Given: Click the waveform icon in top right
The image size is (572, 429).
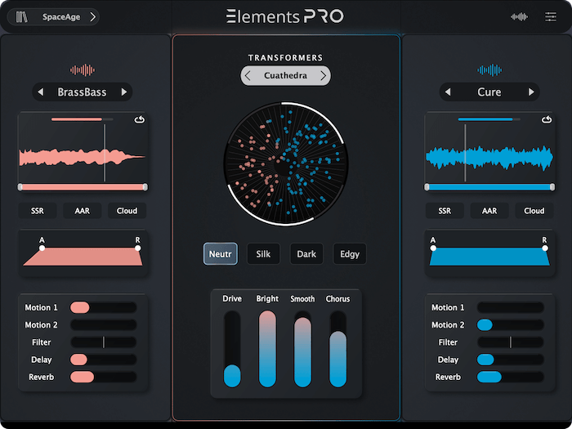Looking at the screenshot, I should pos(518,16).
